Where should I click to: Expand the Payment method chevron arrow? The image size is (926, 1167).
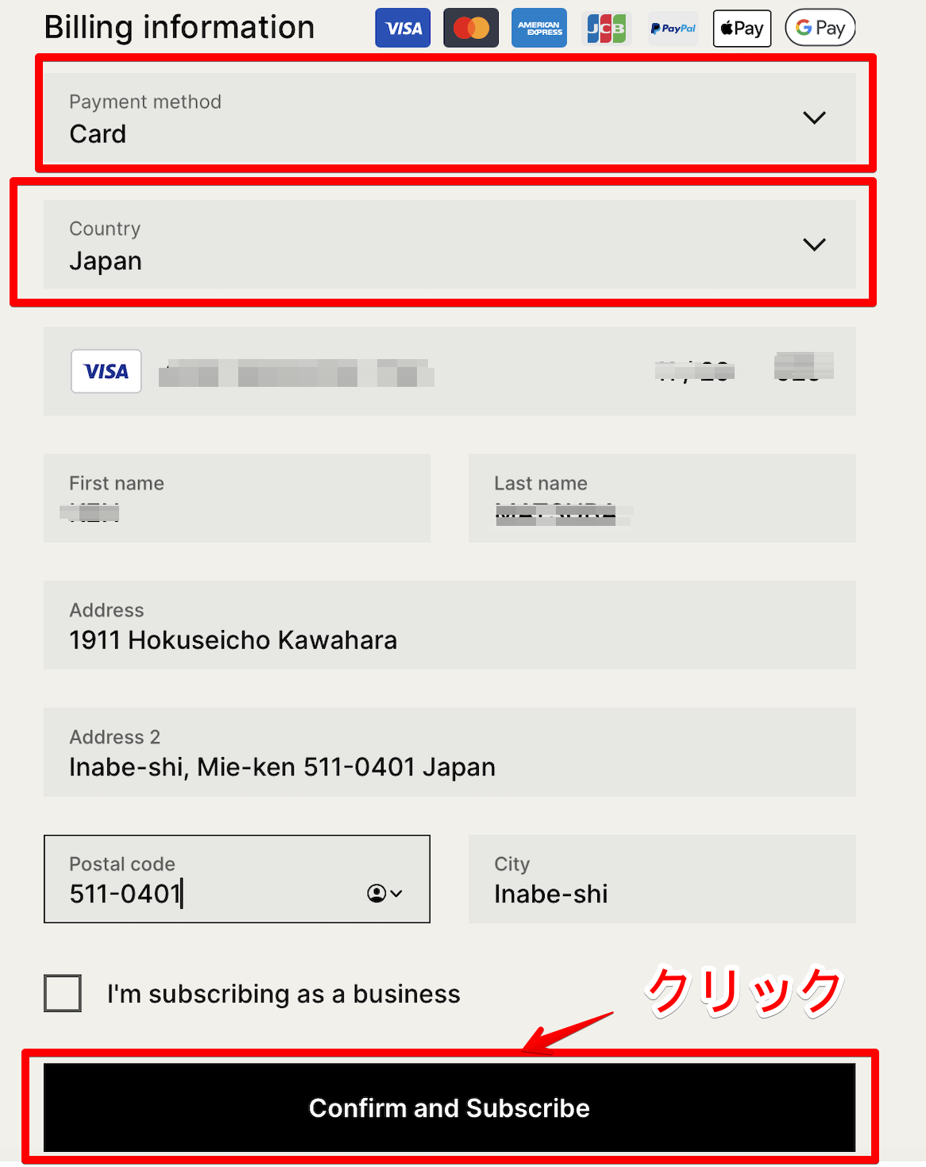[815, 118]
